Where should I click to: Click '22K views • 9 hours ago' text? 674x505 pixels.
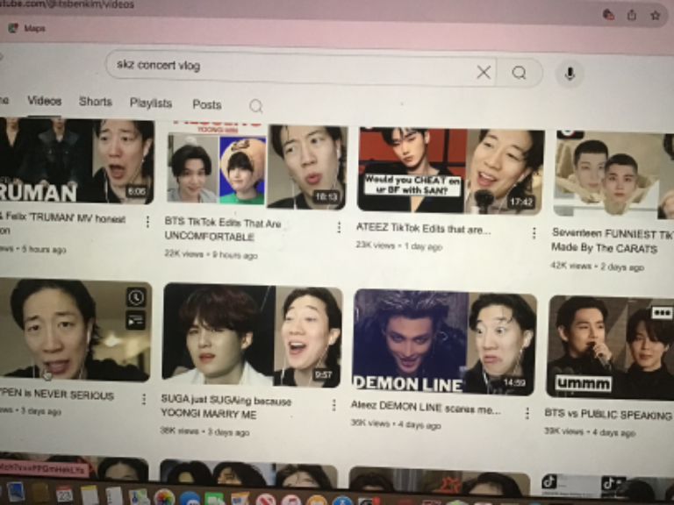click(x=211, y=254)
